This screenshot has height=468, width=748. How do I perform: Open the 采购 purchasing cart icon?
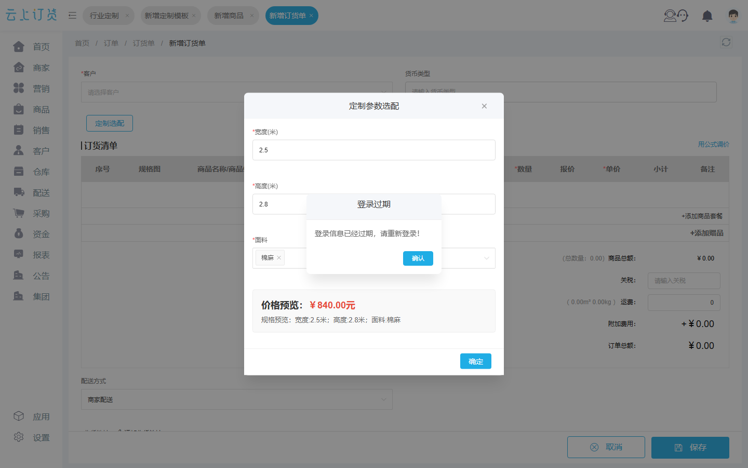pos(19,213)
